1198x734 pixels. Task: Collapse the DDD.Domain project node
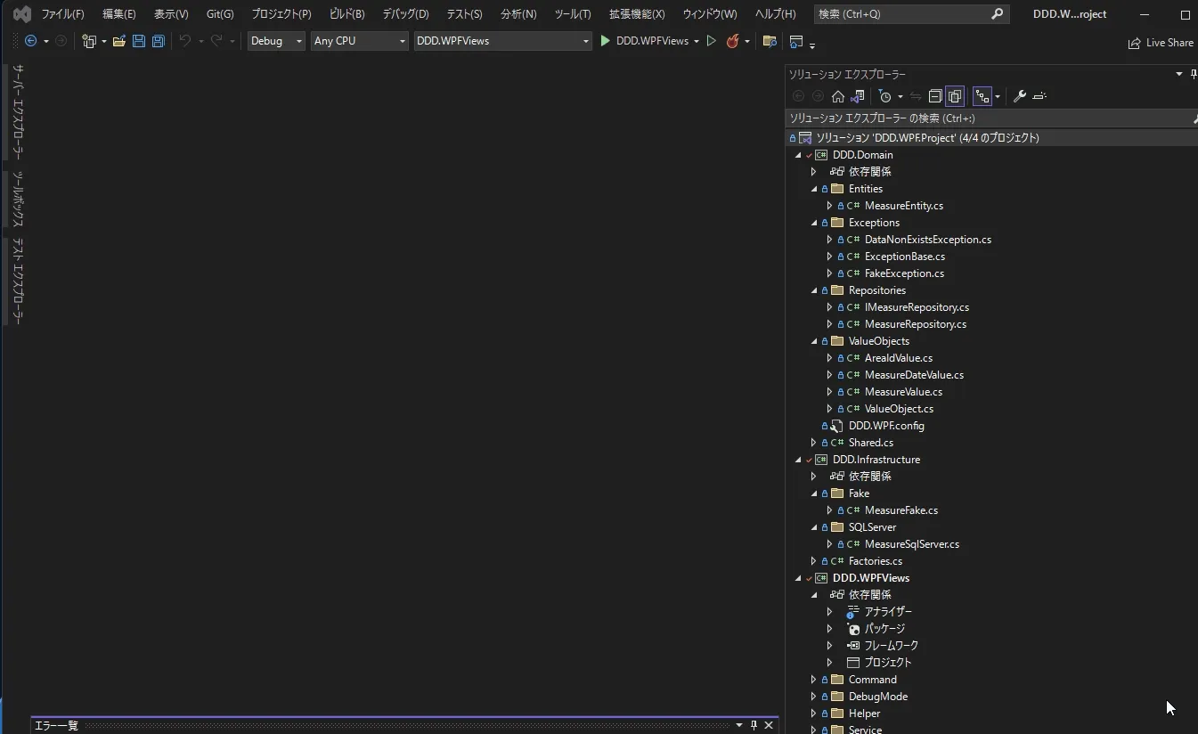coord(798,155)
